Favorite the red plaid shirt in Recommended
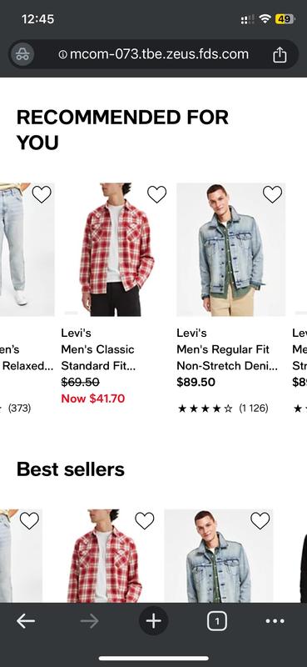 tap(156, 194)
